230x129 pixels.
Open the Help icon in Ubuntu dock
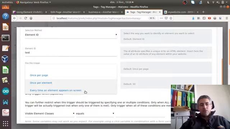pos(5,16)
